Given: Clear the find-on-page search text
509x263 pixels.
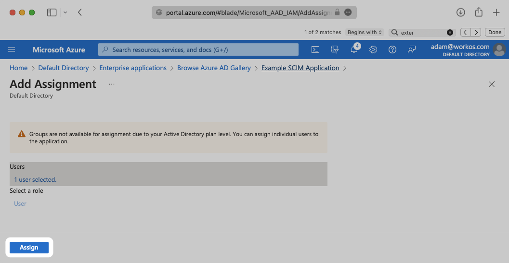Looking at the screenshot, I should (450, 32).
